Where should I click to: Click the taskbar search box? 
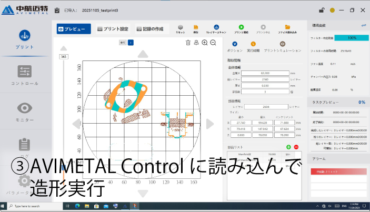(35, 206)
